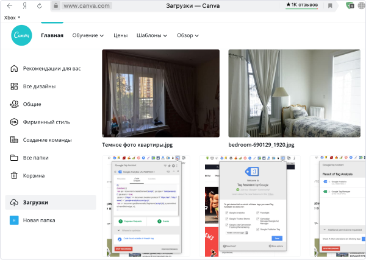
Task: Click the Canva logo
Action: tap(21, 35)
